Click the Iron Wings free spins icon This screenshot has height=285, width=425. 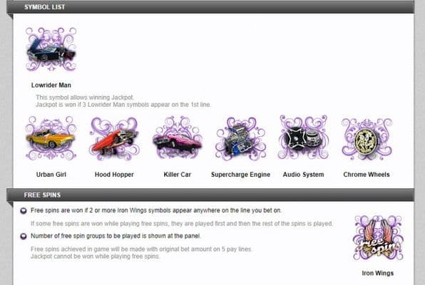tap(378, 238)
